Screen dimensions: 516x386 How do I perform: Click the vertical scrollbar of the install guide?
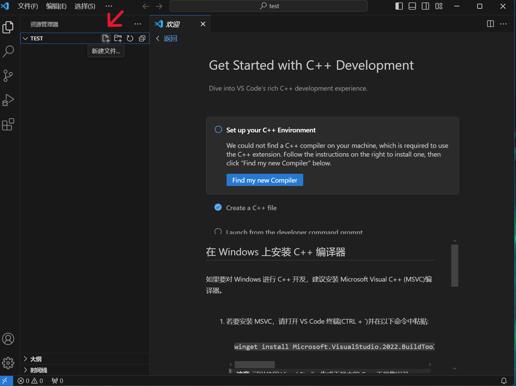pyautogui.click(x=455, y=265)
